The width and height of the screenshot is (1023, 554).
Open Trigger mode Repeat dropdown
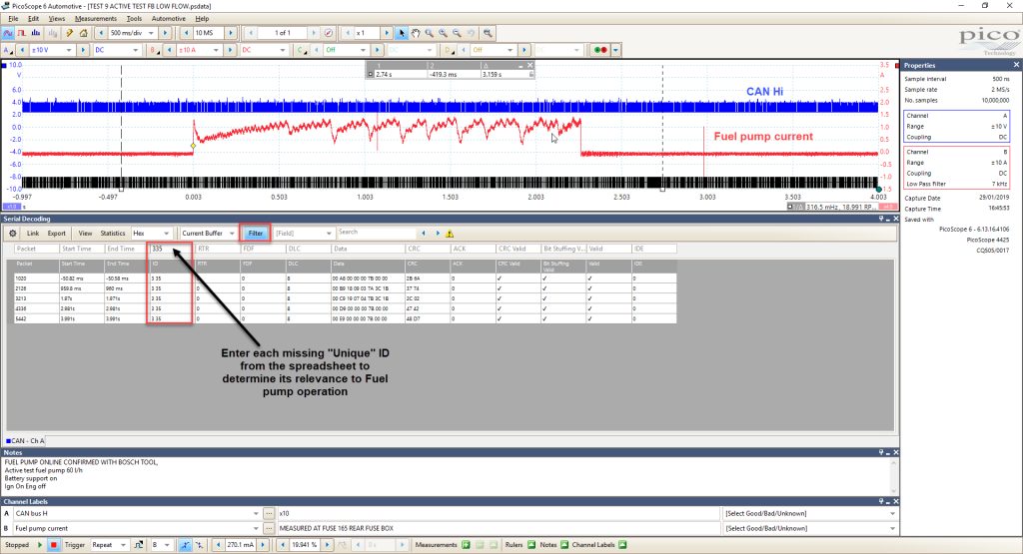123,545
